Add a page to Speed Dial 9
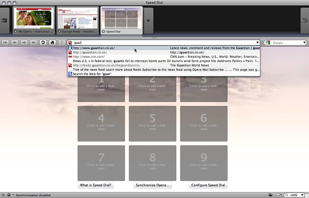309x198 pixels. pos(204,163)
